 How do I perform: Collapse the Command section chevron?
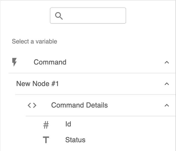point(166,62)
